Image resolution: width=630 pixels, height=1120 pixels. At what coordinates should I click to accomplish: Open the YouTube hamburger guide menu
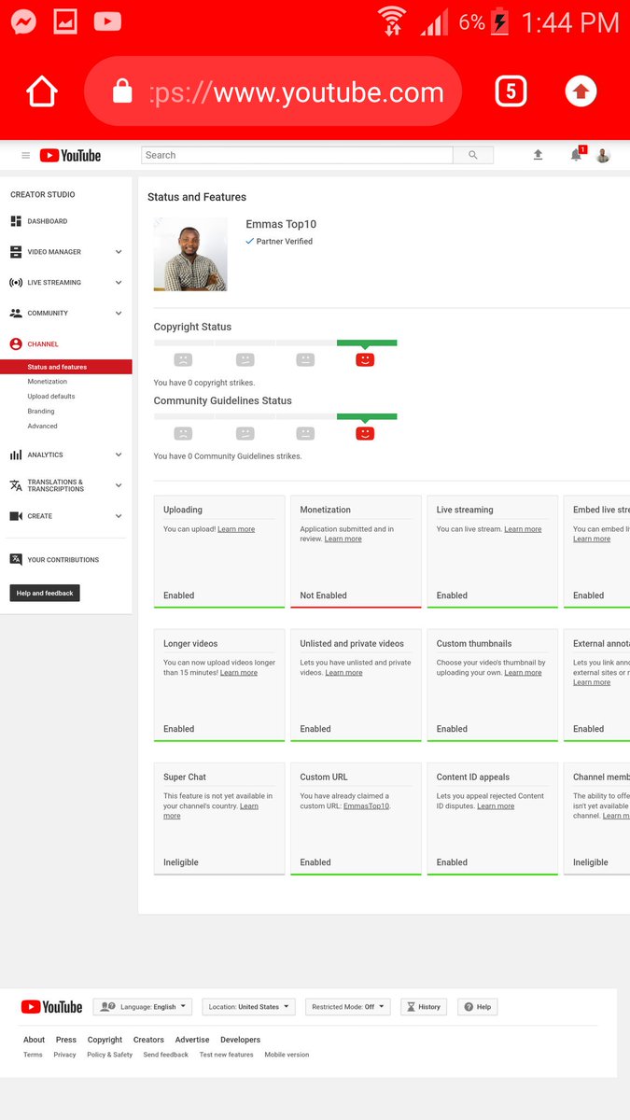[x=25, y=156]
